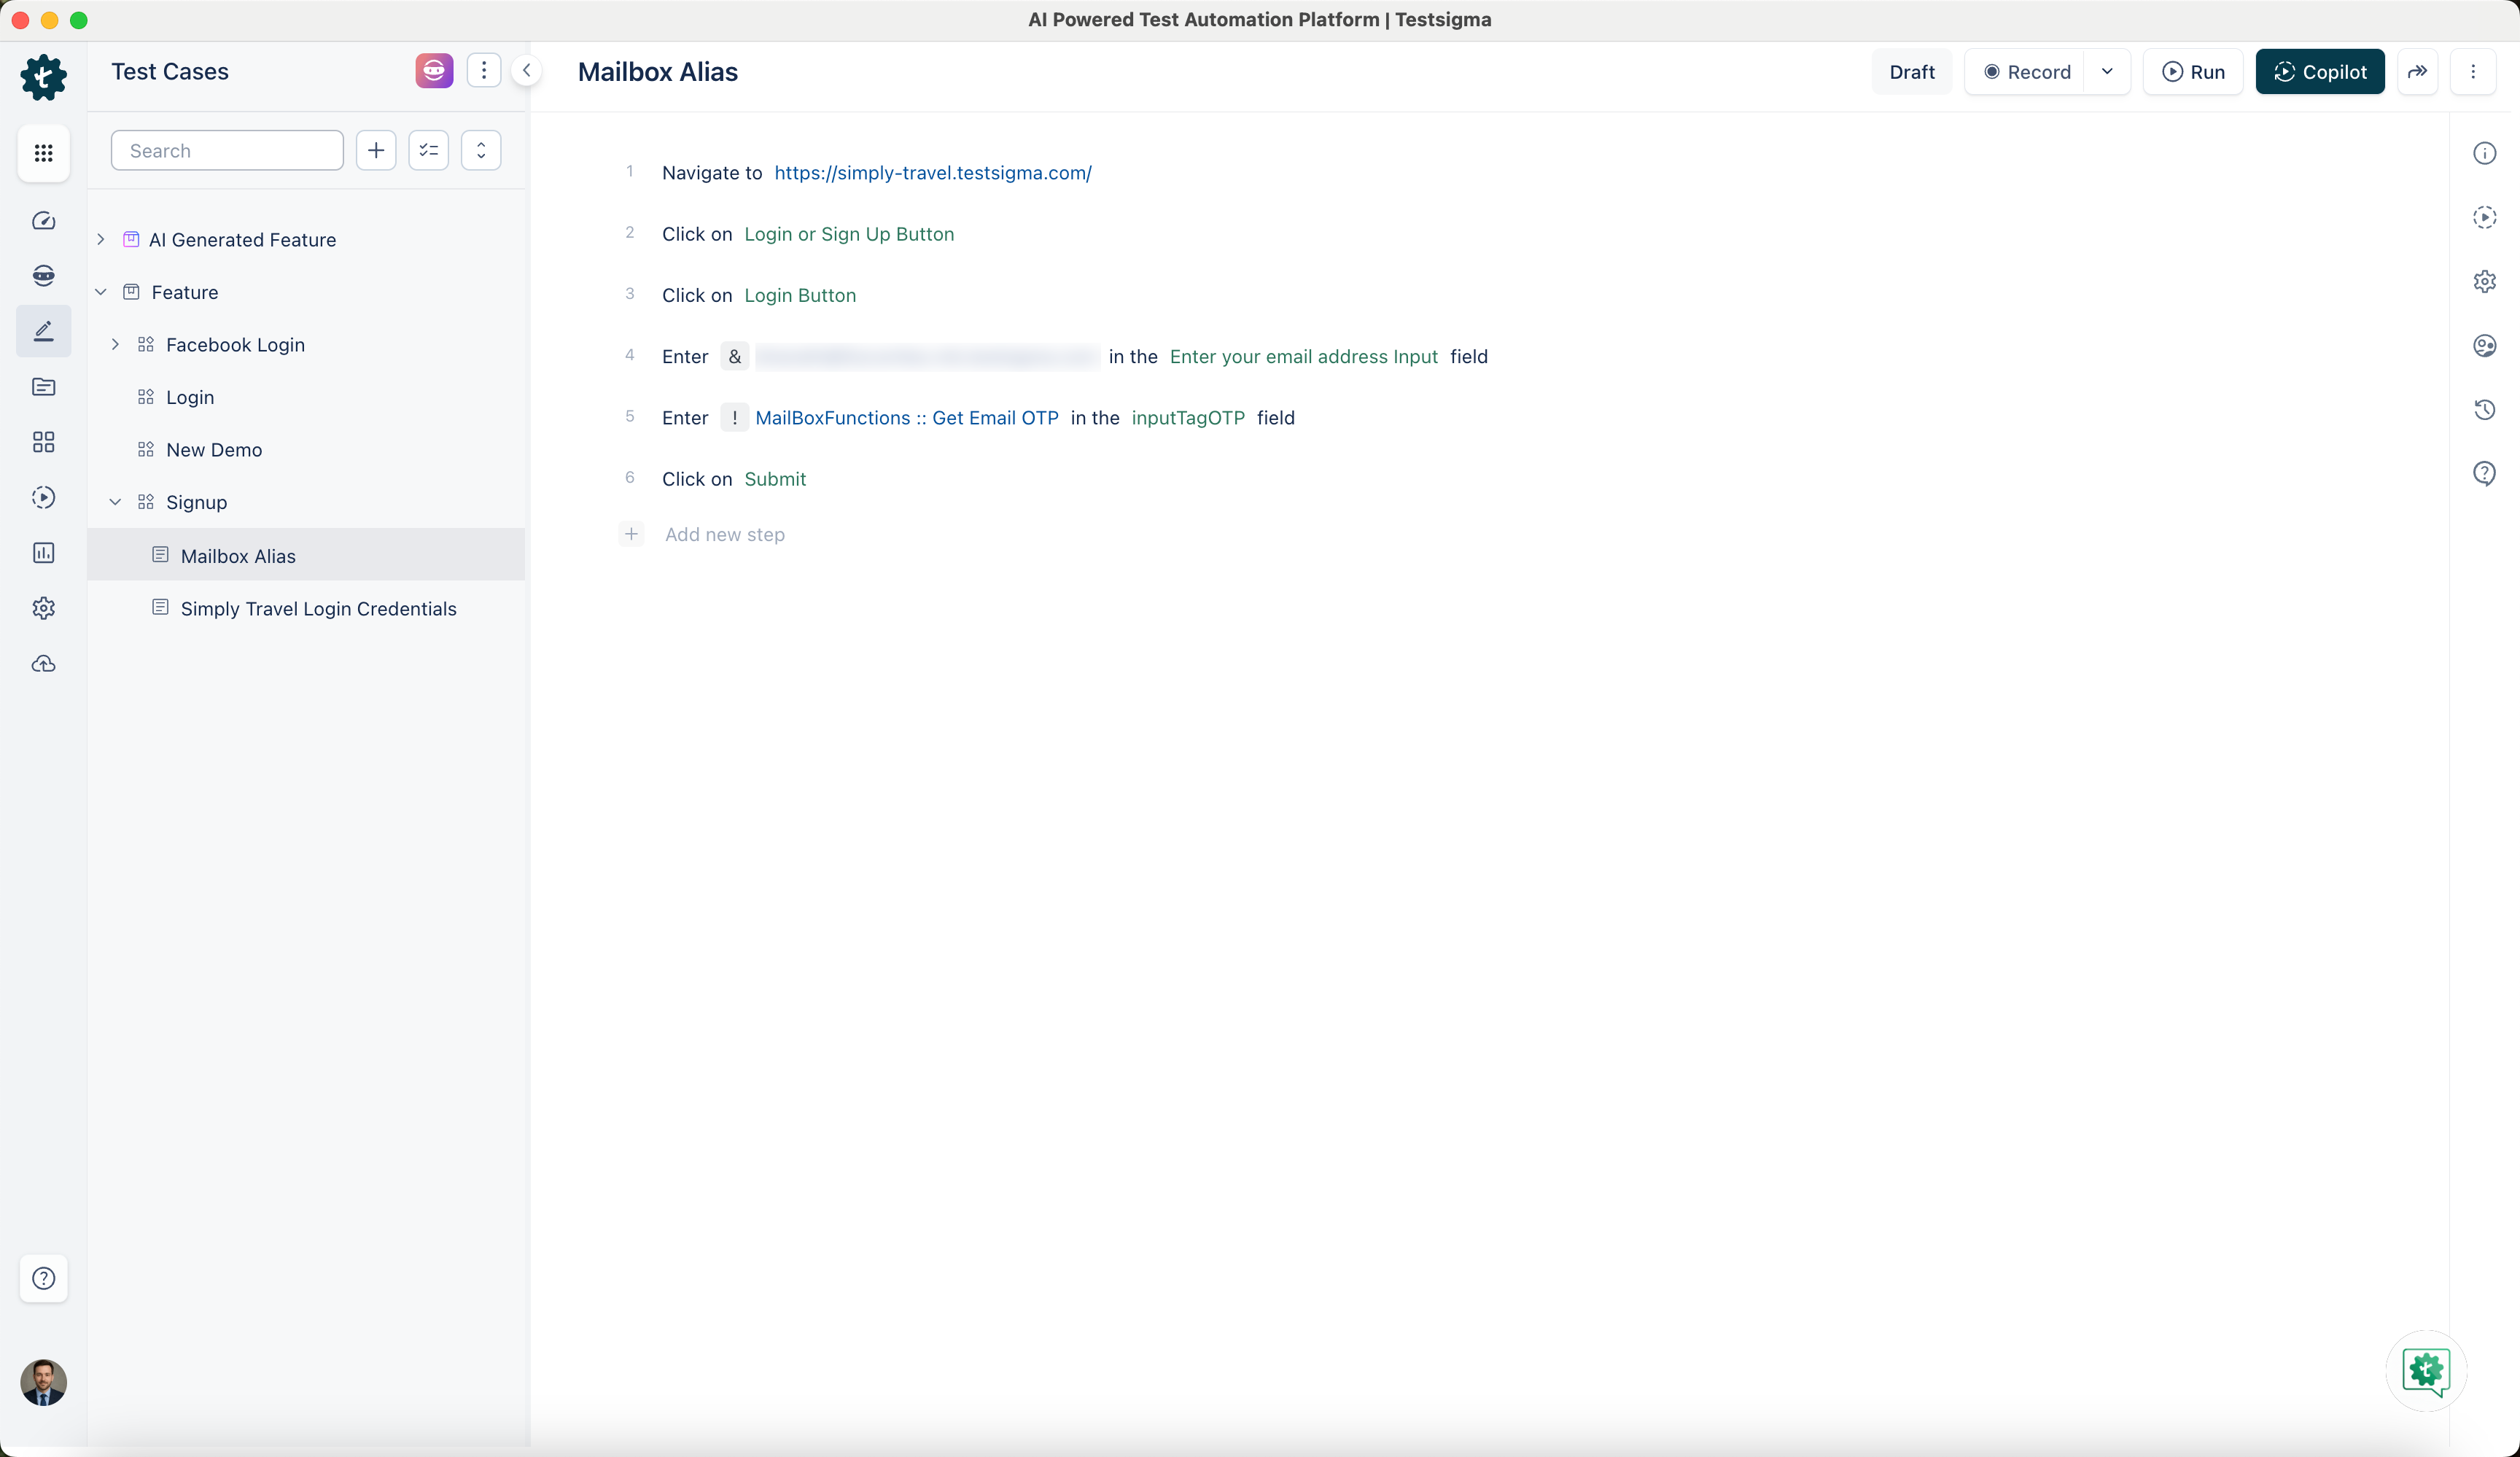The image size is (2520, 1457).
Task: Open Simply Travel Login Credentials test case
Action: pyautogui.click(x=318, y=609)
